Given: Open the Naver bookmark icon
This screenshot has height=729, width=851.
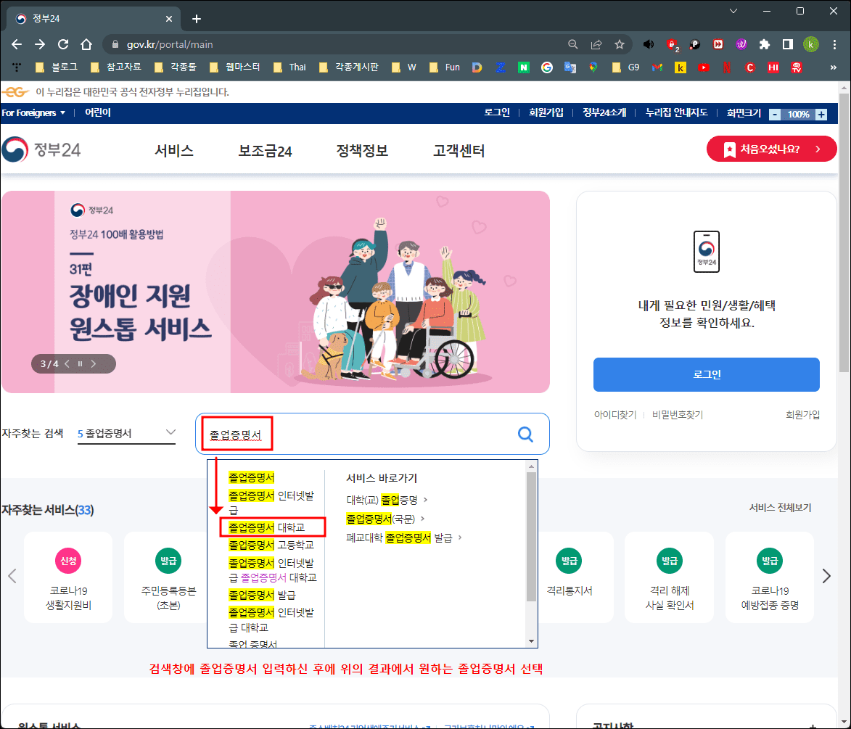Looking at the screenshot, I should [524, 66].
